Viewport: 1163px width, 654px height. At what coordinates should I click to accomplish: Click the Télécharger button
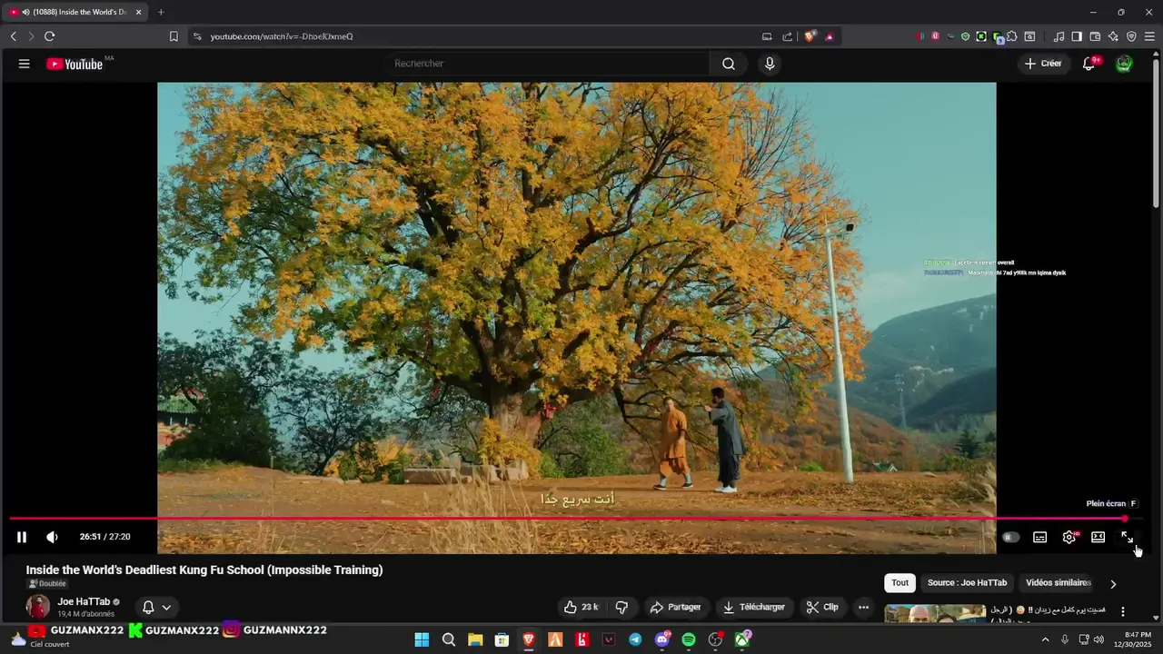(x=753, y=607)
